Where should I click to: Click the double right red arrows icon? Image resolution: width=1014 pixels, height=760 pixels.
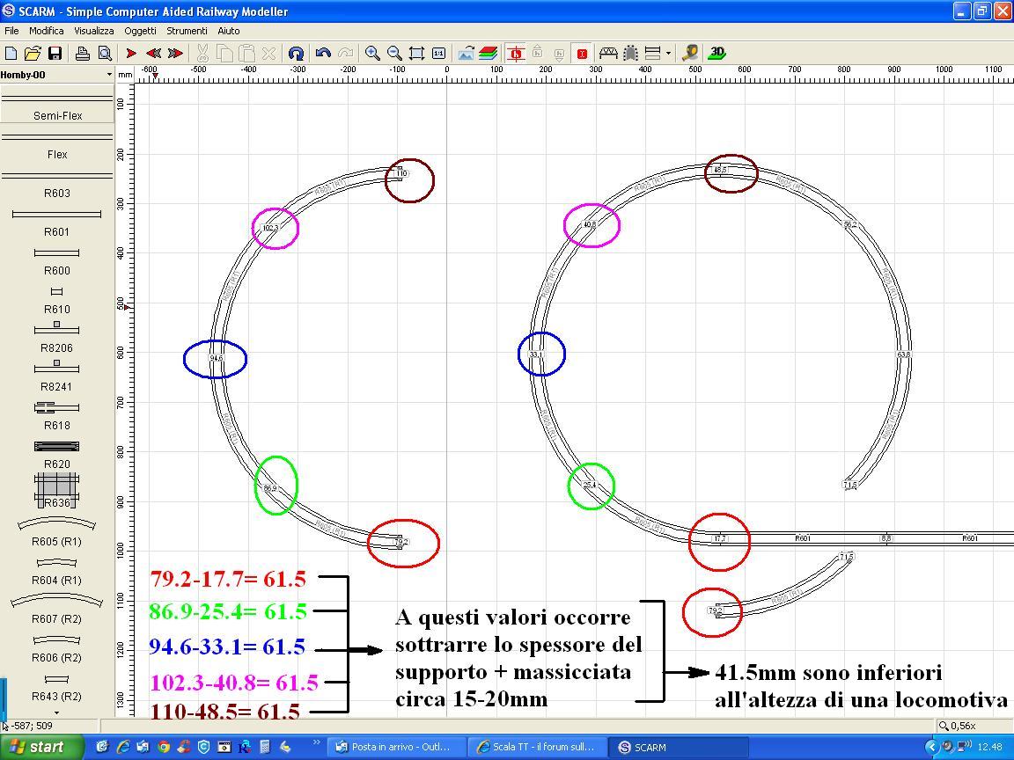pos(175,53)
